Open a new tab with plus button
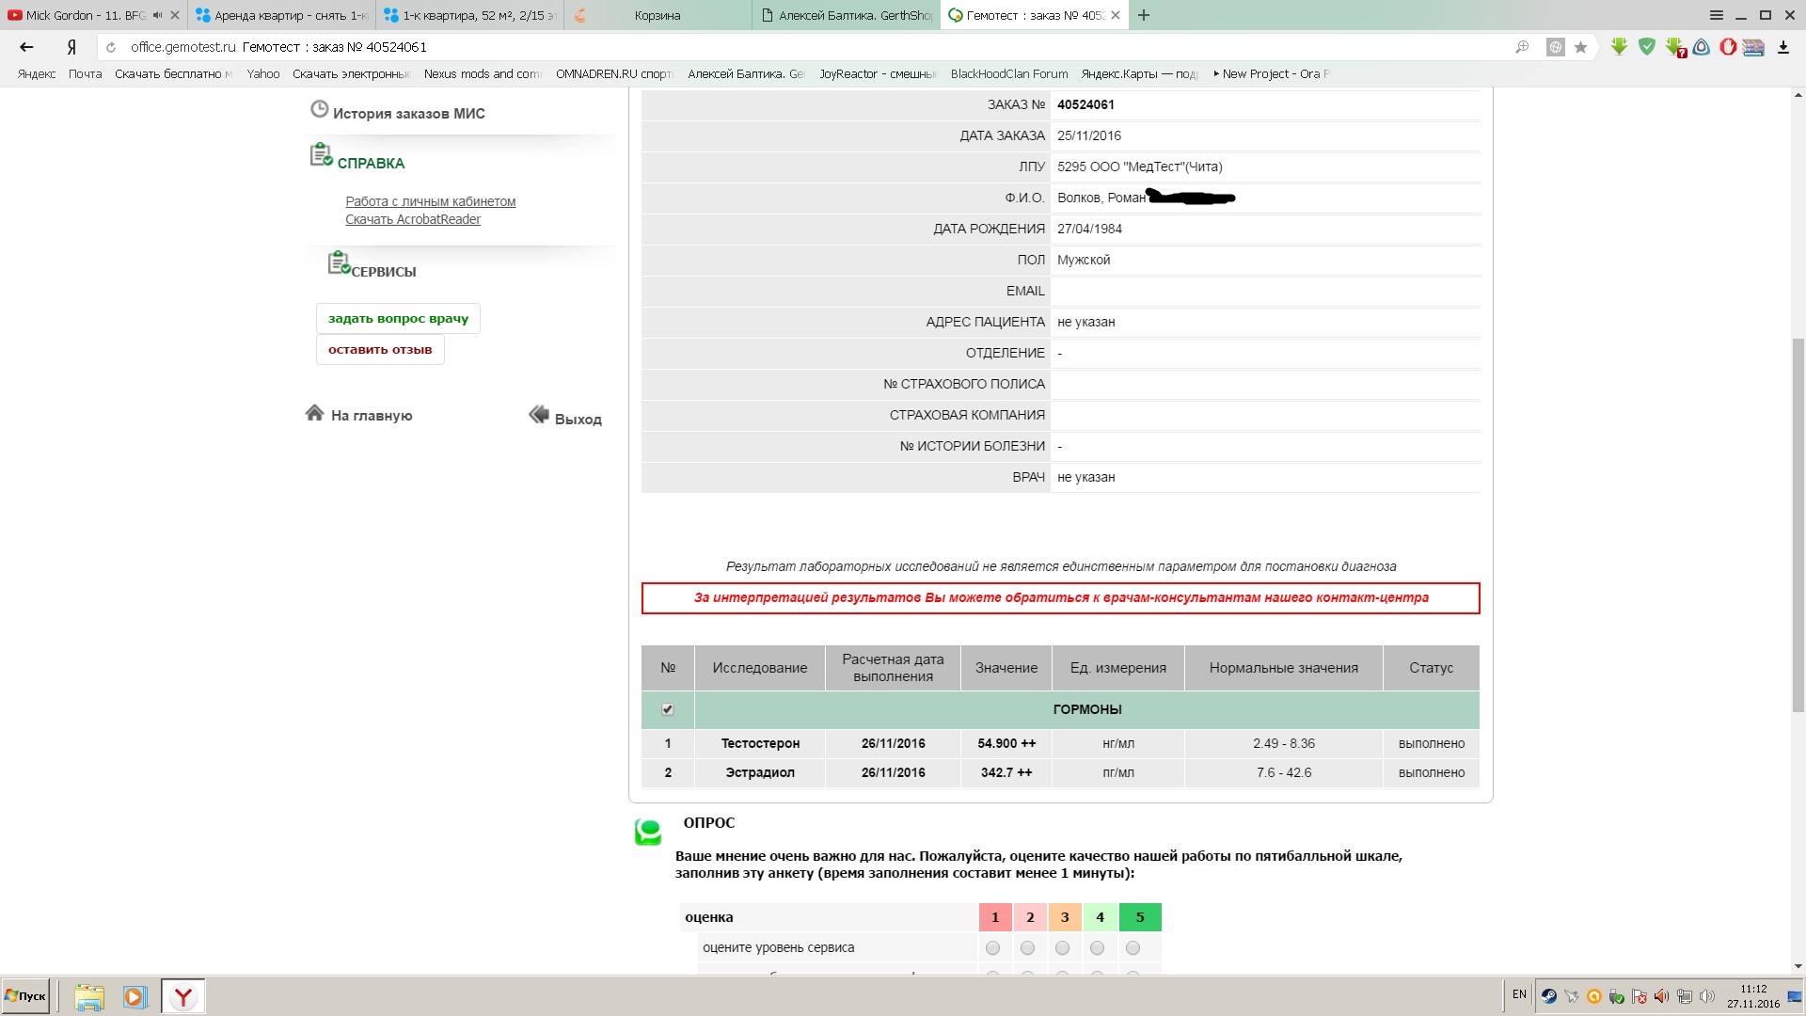 click(1144, 15)
